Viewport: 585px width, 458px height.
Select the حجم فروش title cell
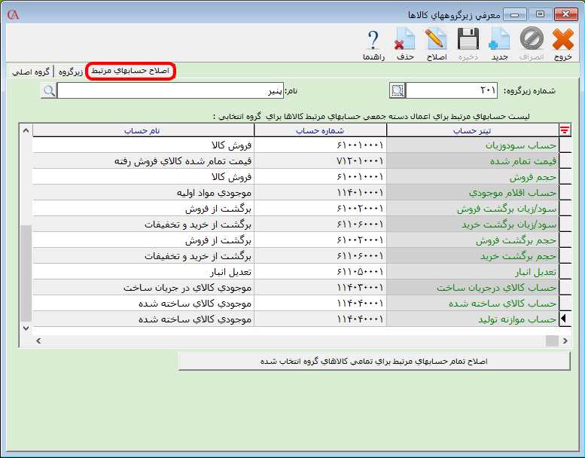point(473,177)
